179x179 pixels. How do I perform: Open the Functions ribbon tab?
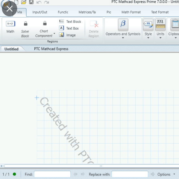[63, 12]
